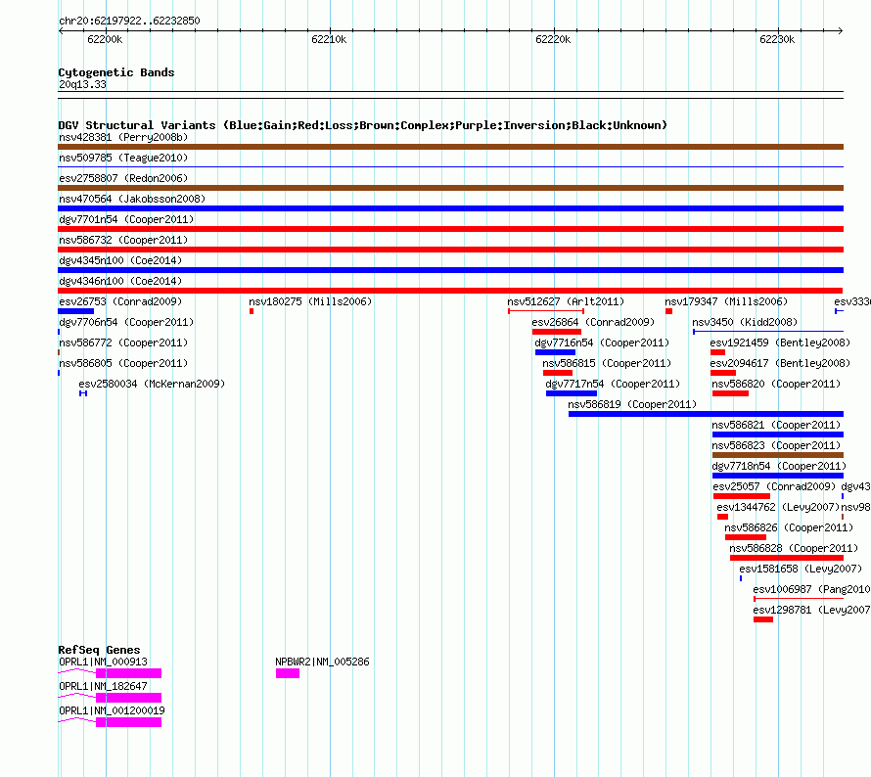Select dgv7706n54 (Cooper2011) label
871x777 pixels.
[x=126, y=322]
